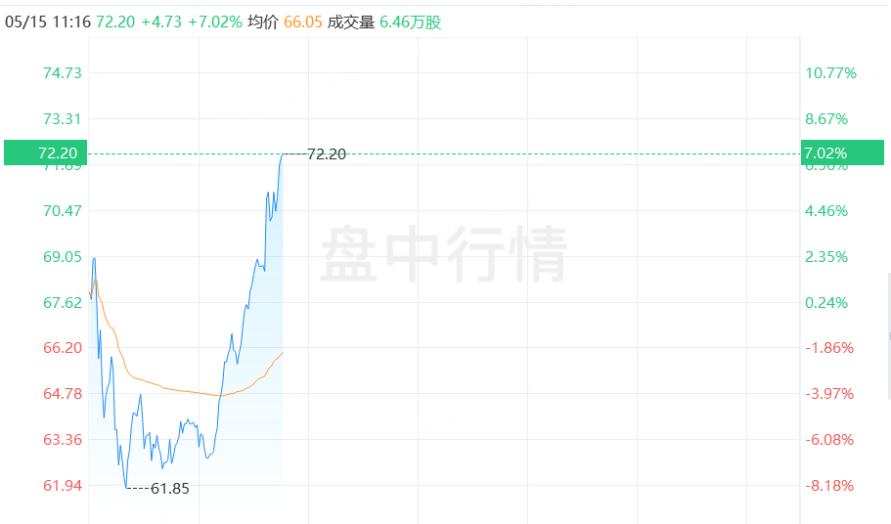Click the 05/15 11:16 timestamp
The image size is (891, 524).
coord(48,22)
